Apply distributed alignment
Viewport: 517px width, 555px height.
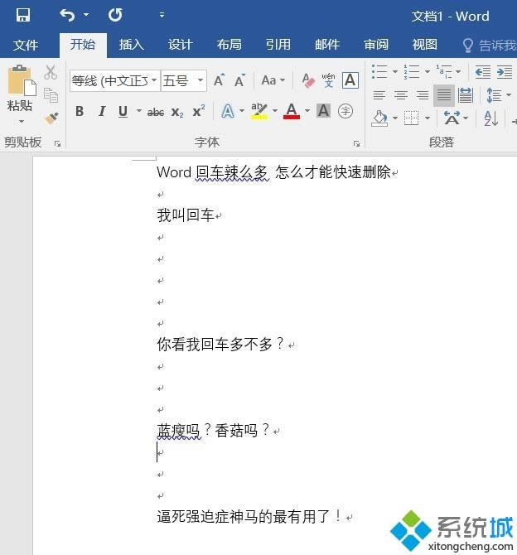point(465,95)
